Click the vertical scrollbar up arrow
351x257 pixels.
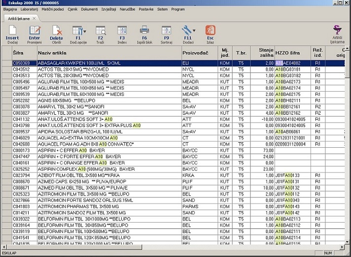(x=347, y=48)
